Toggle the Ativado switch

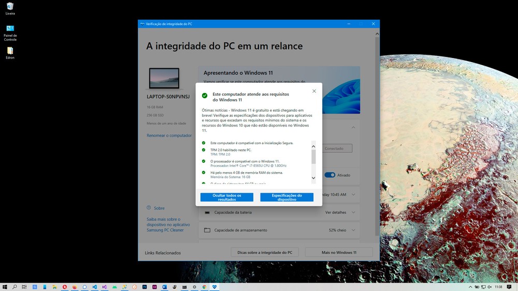[x=329, y=175]
